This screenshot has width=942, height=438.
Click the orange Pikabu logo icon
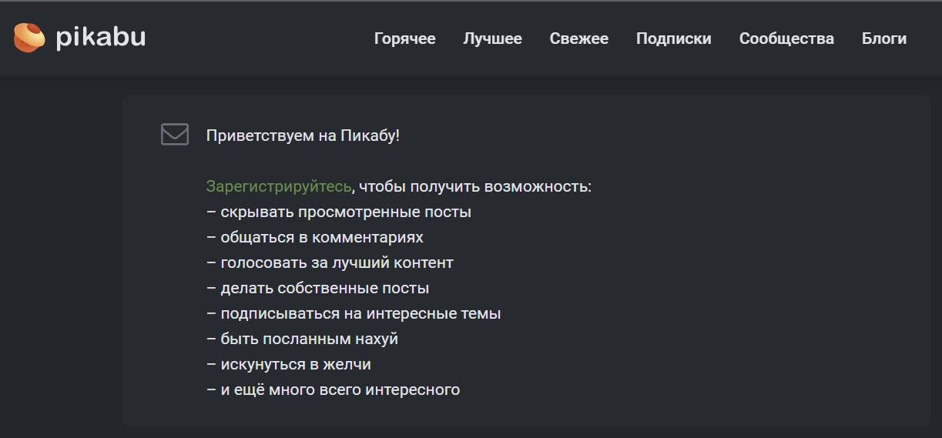tap(29, 38)
